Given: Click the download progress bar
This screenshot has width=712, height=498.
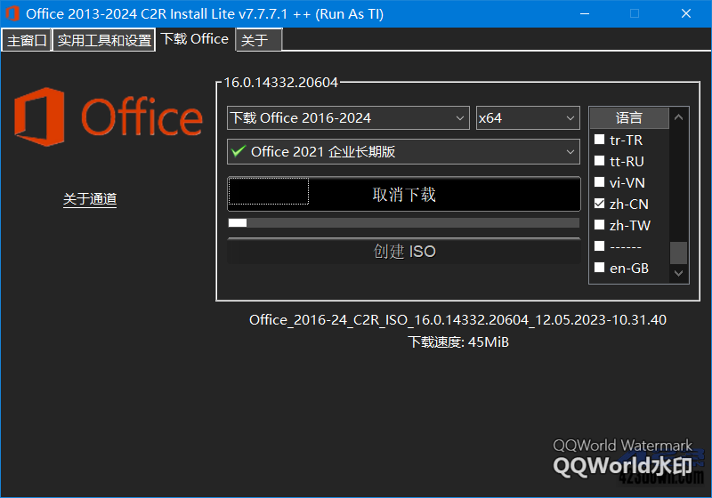Looking at the screenshot, I should (x=404, y=222).
